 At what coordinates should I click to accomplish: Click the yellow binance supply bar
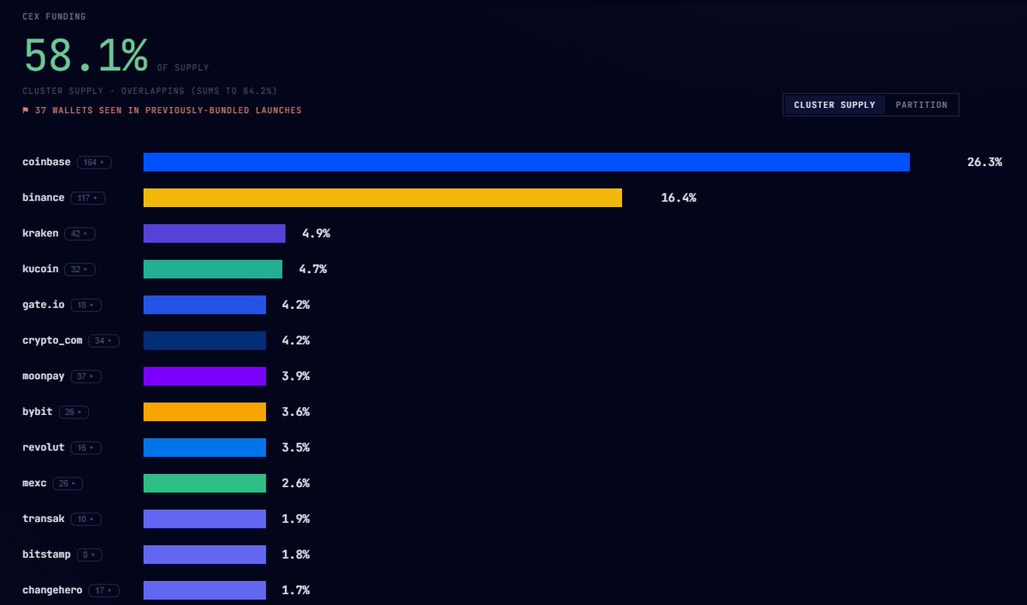[x=383, y=198]
